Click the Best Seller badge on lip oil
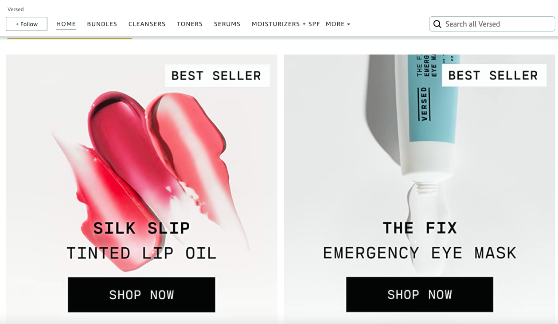The height and width of the screenshot is (324, 558). pos(217,76)
